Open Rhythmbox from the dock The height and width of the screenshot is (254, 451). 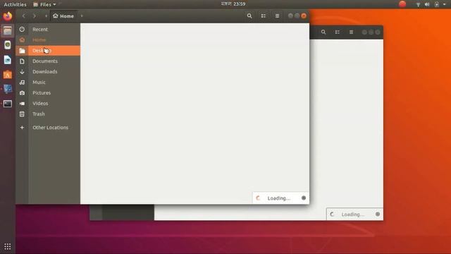click(8, 45)
